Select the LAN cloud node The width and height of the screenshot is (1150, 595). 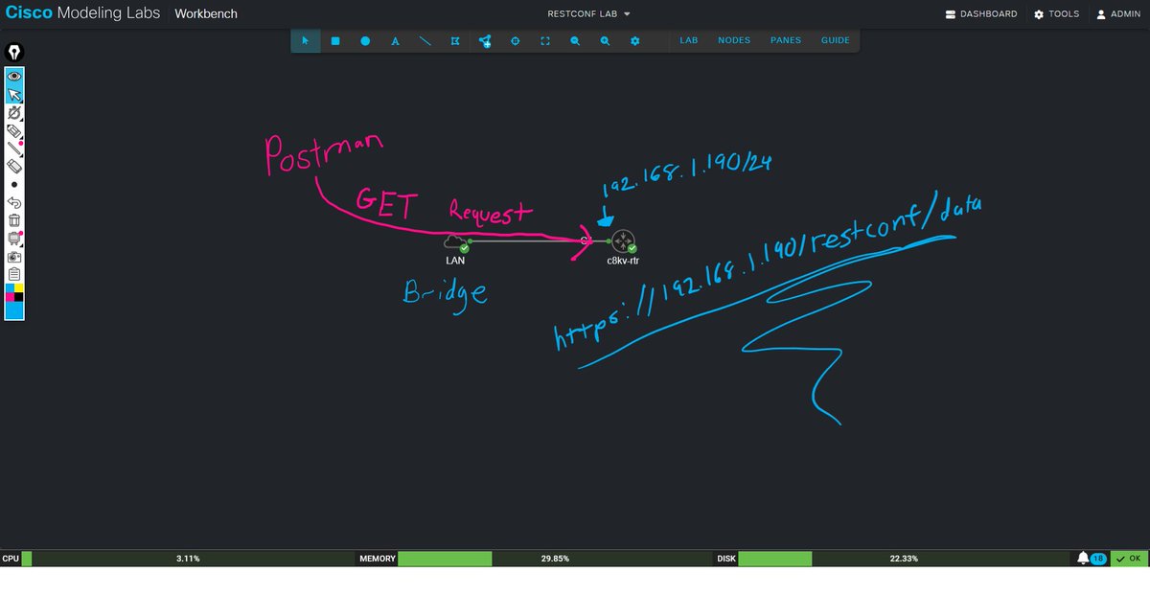(456, 242)
